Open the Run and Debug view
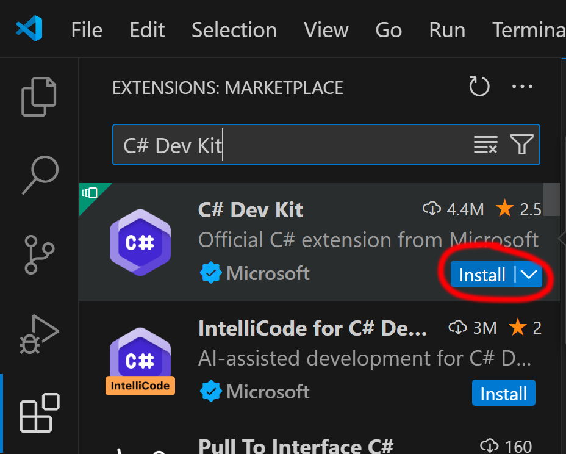Image resolution: width=566 pixels, height=454 pixels. [x=39, y=334]
